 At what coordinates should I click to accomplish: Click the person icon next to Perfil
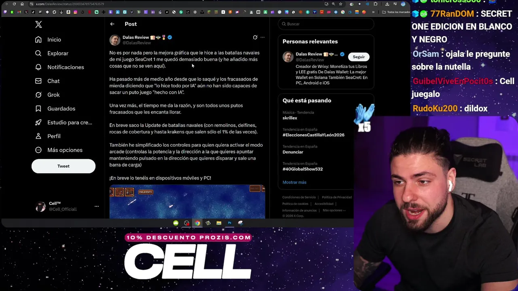tap(38, 136)
